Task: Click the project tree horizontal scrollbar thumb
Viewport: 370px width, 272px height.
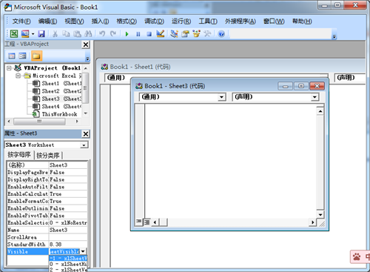Action: [39, 122]
